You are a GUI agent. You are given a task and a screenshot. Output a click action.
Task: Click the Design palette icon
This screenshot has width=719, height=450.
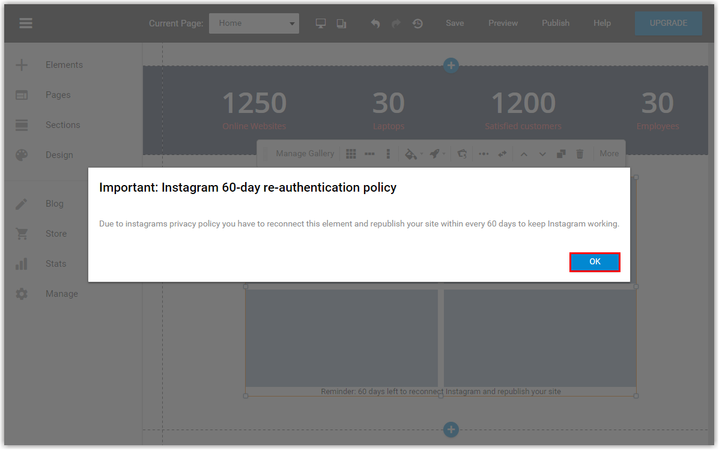tap(22, 155)
